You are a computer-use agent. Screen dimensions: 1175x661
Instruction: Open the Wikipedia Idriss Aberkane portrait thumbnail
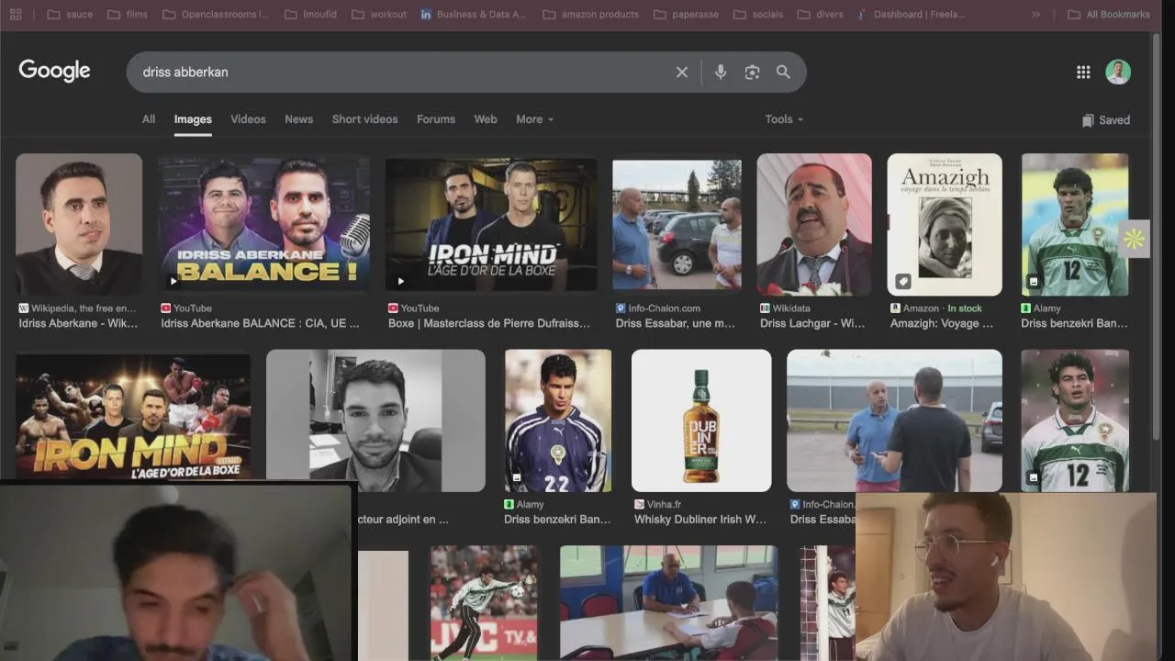tap(79, 224)
